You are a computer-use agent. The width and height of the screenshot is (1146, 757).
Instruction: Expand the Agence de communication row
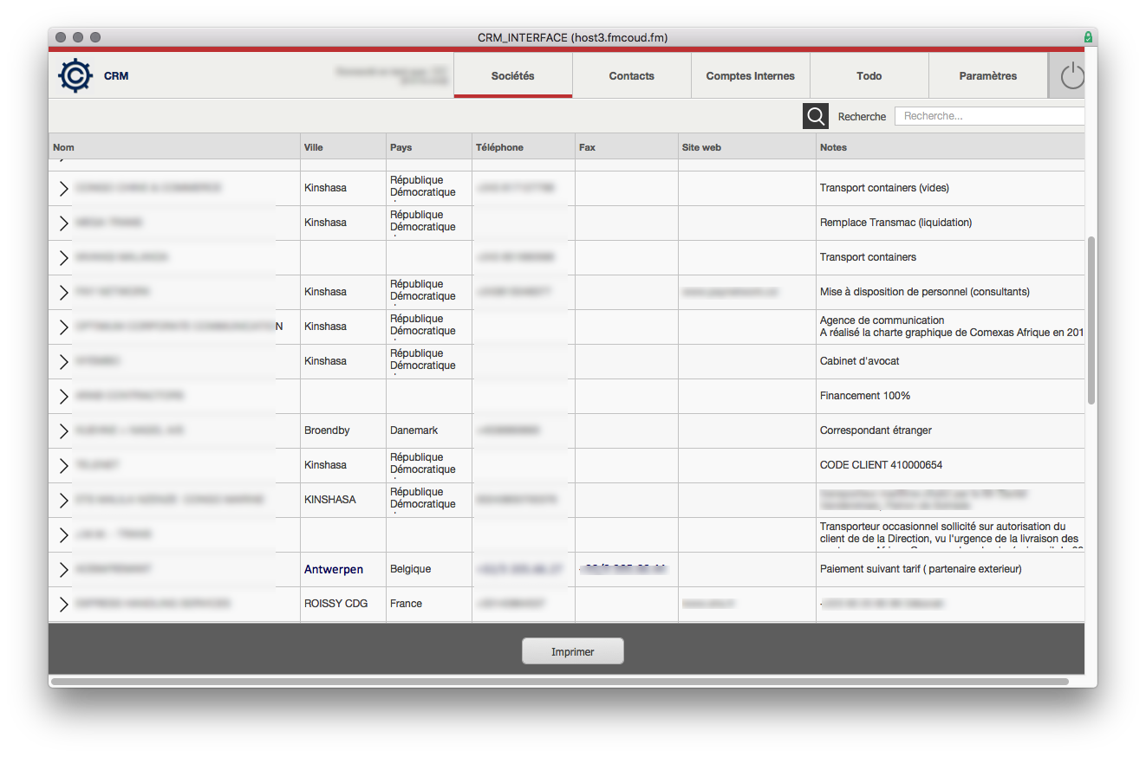63,327
